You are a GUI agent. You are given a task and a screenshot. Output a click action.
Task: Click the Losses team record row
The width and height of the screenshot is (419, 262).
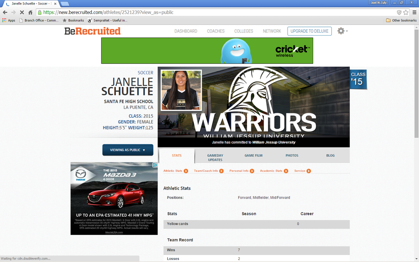pyautogui.click(x=257, y=259)
